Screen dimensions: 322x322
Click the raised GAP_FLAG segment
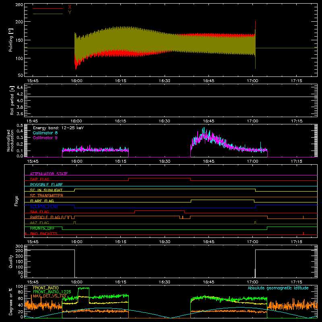coord(159,178)
